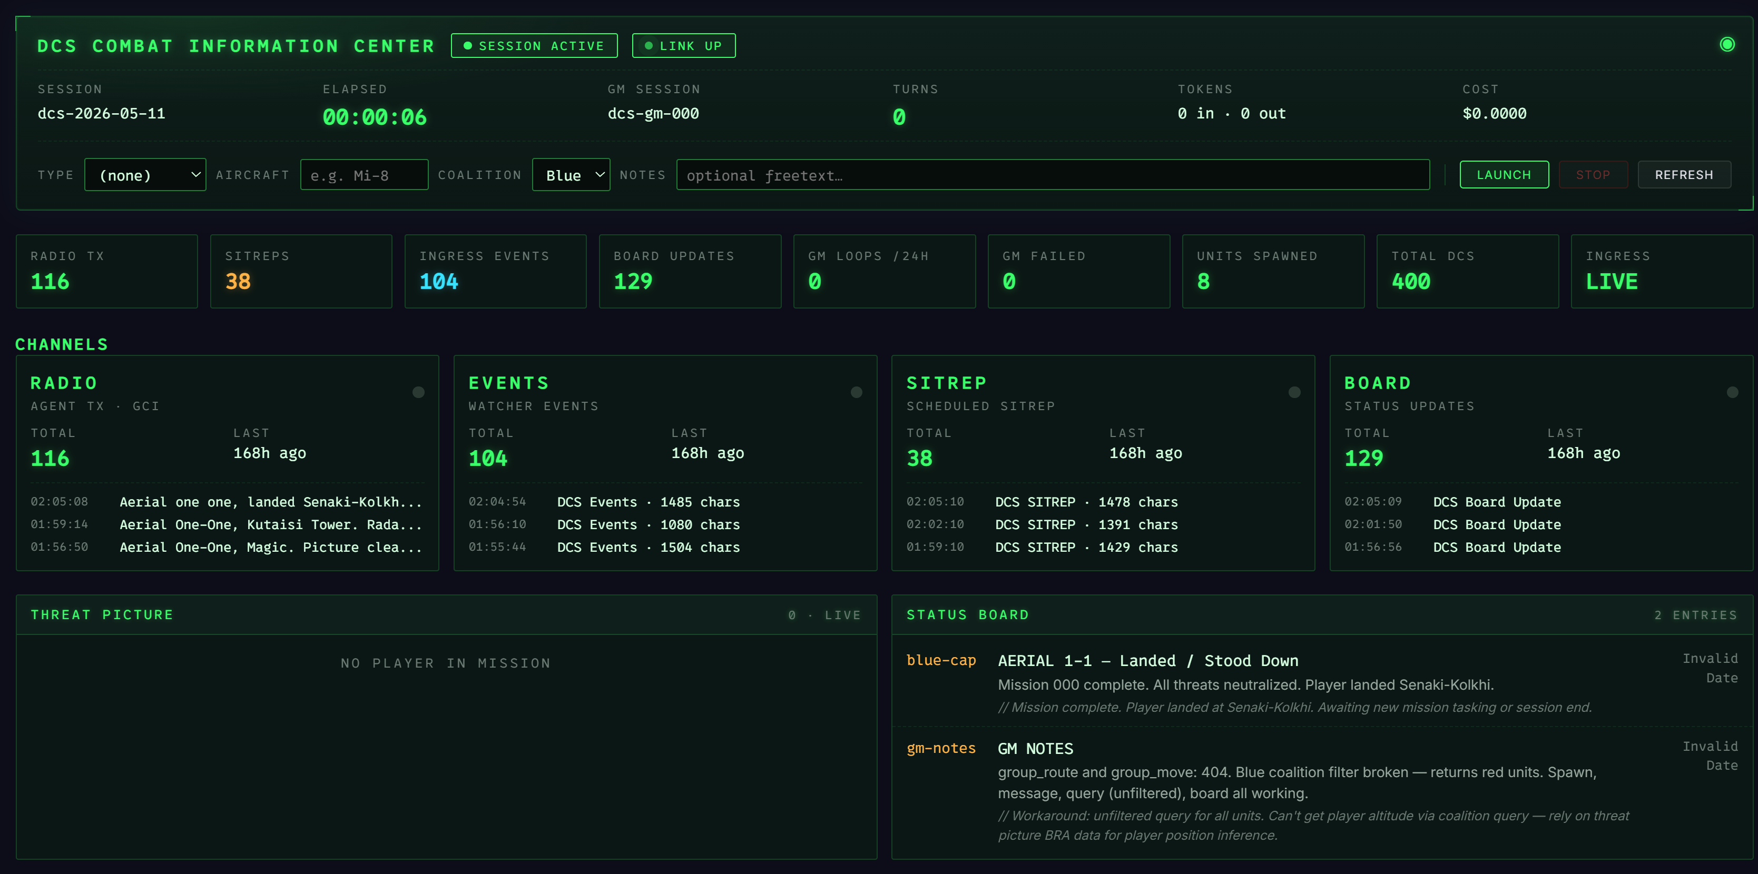Viewport: 1758px width, 874px height.
Task: Open DCS Events entry with 1504 chars
Action: coord(665,547)
